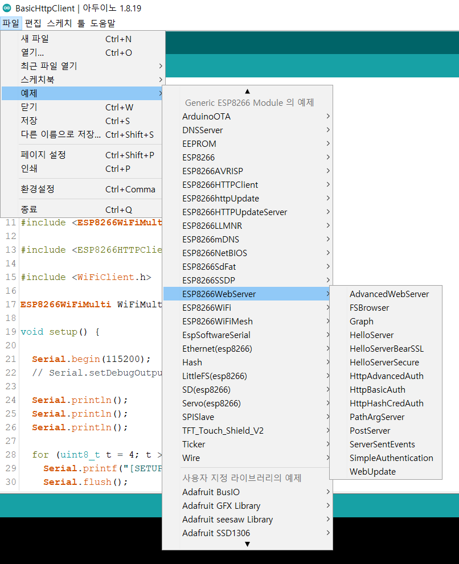Expand LittleFS(esp8266) examples

(247, 376)
